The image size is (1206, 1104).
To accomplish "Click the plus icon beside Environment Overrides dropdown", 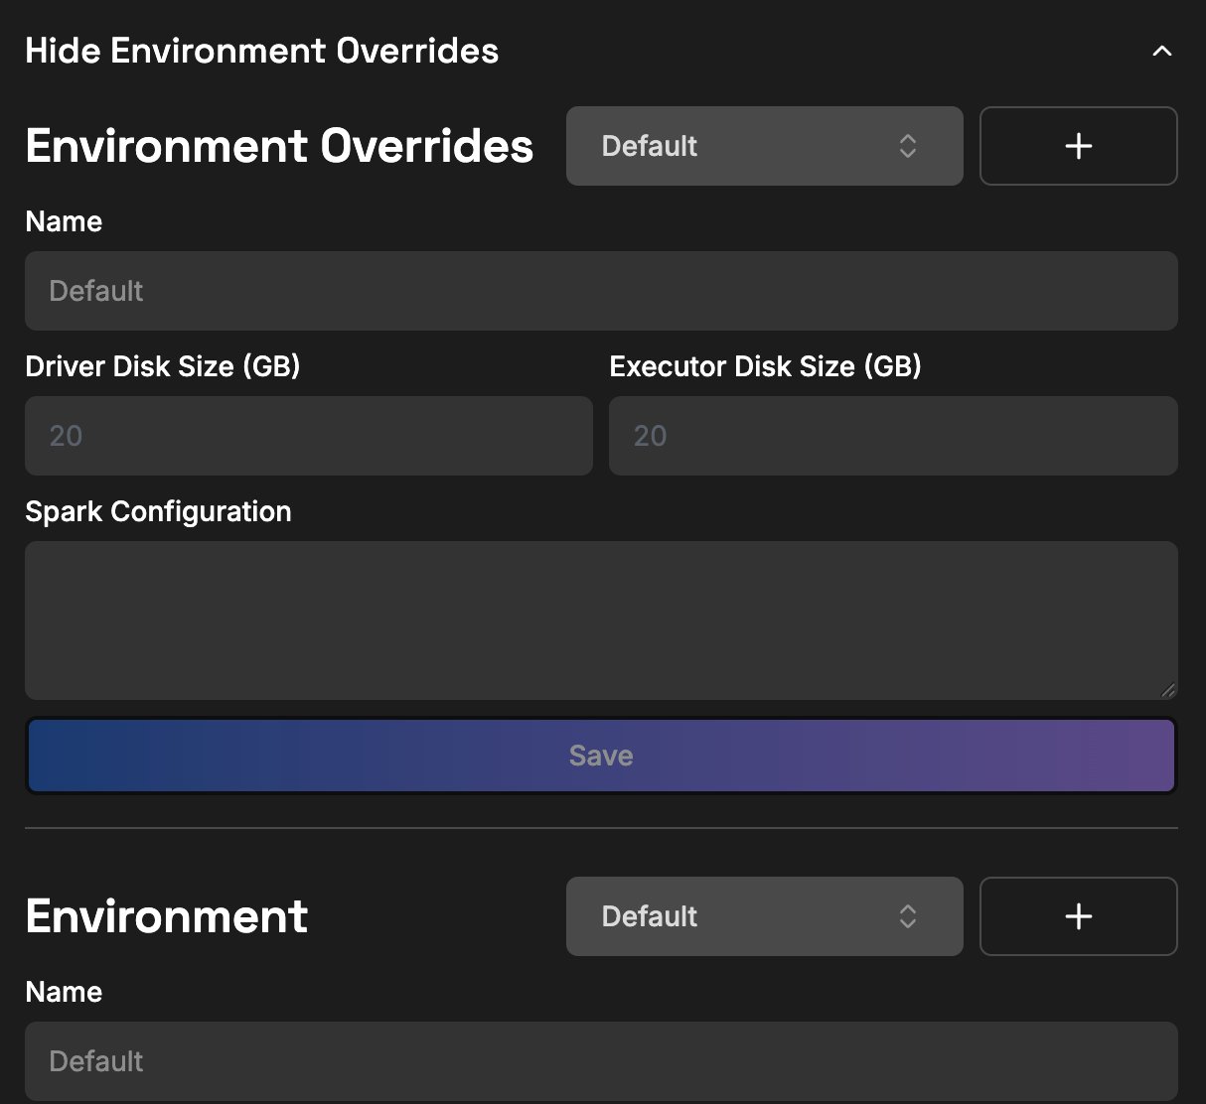I will [1078, 146].
